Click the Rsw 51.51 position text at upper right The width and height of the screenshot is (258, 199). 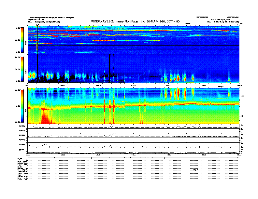click(223, 22)
